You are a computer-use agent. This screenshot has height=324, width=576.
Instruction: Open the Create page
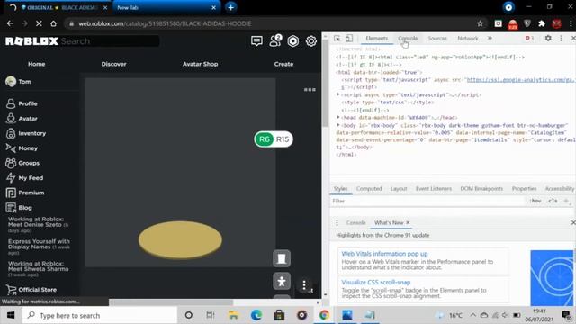(x=283, y=64)
